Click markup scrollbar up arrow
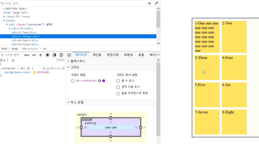The image size is (259, 144). 158,9
